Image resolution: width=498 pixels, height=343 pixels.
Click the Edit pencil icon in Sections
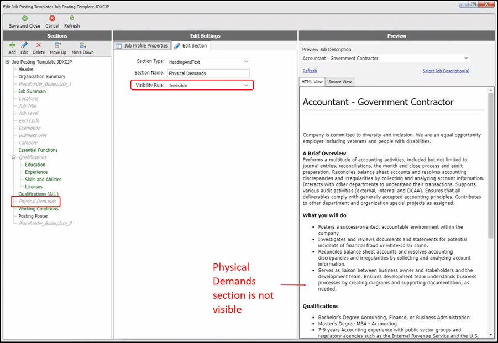pos(24,45)
